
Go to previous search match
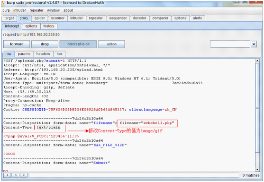(x=16, y=175)
